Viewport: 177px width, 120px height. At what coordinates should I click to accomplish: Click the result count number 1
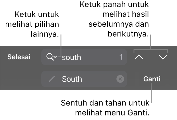[121, 57]
